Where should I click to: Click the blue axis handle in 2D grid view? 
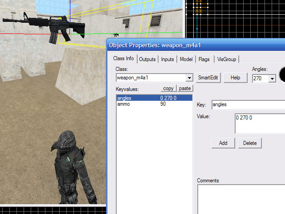tap(197, 29)
